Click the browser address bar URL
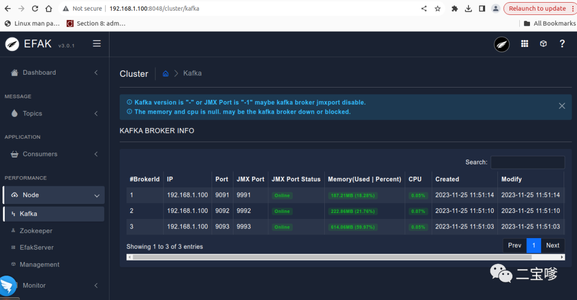This screenshot has height=300, width=577. point(154,9)
